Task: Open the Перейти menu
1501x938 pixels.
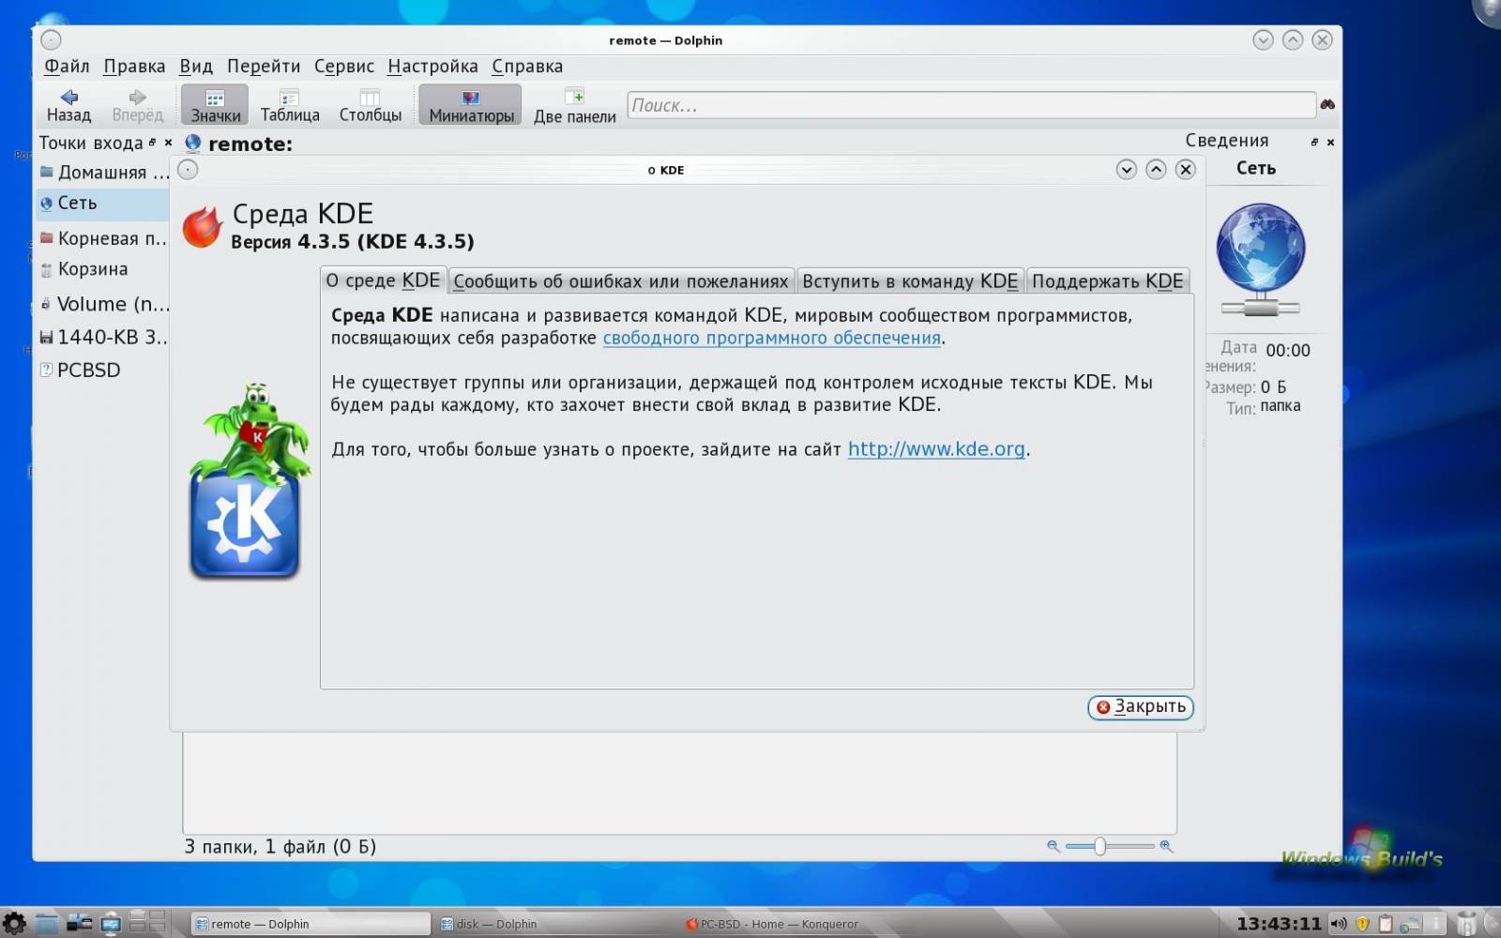Action: click(264, 66)
